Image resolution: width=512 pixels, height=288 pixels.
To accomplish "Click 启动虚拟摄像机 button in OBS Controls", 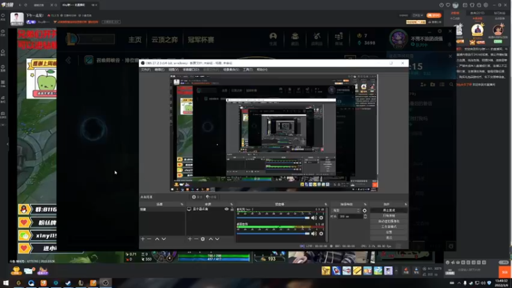I will (389, 221).
